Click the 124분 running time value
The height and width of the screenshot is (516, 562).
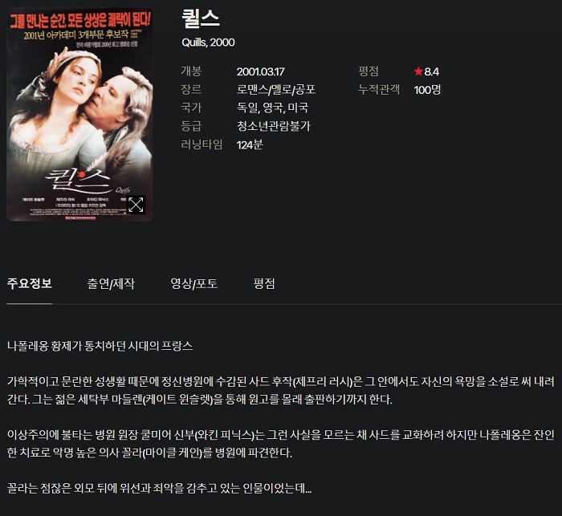click(250, 144)
